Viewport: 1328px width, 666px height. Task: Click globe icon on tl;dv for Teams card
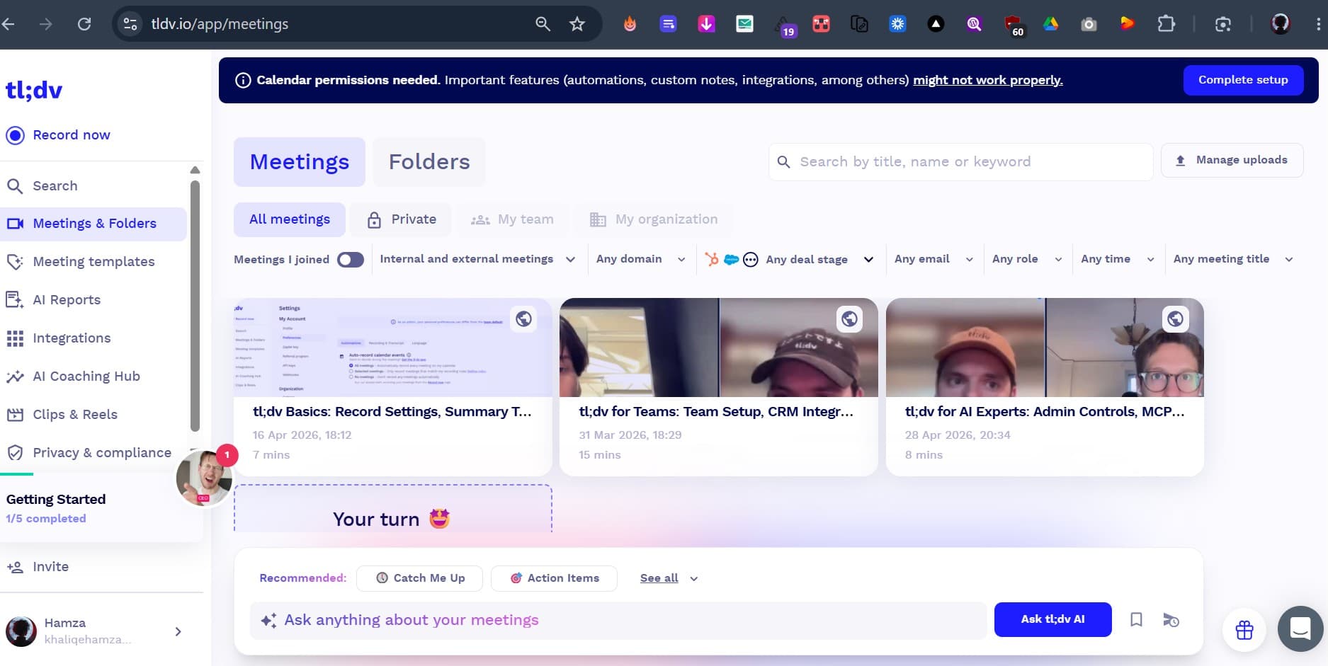(x=849, y=319)
